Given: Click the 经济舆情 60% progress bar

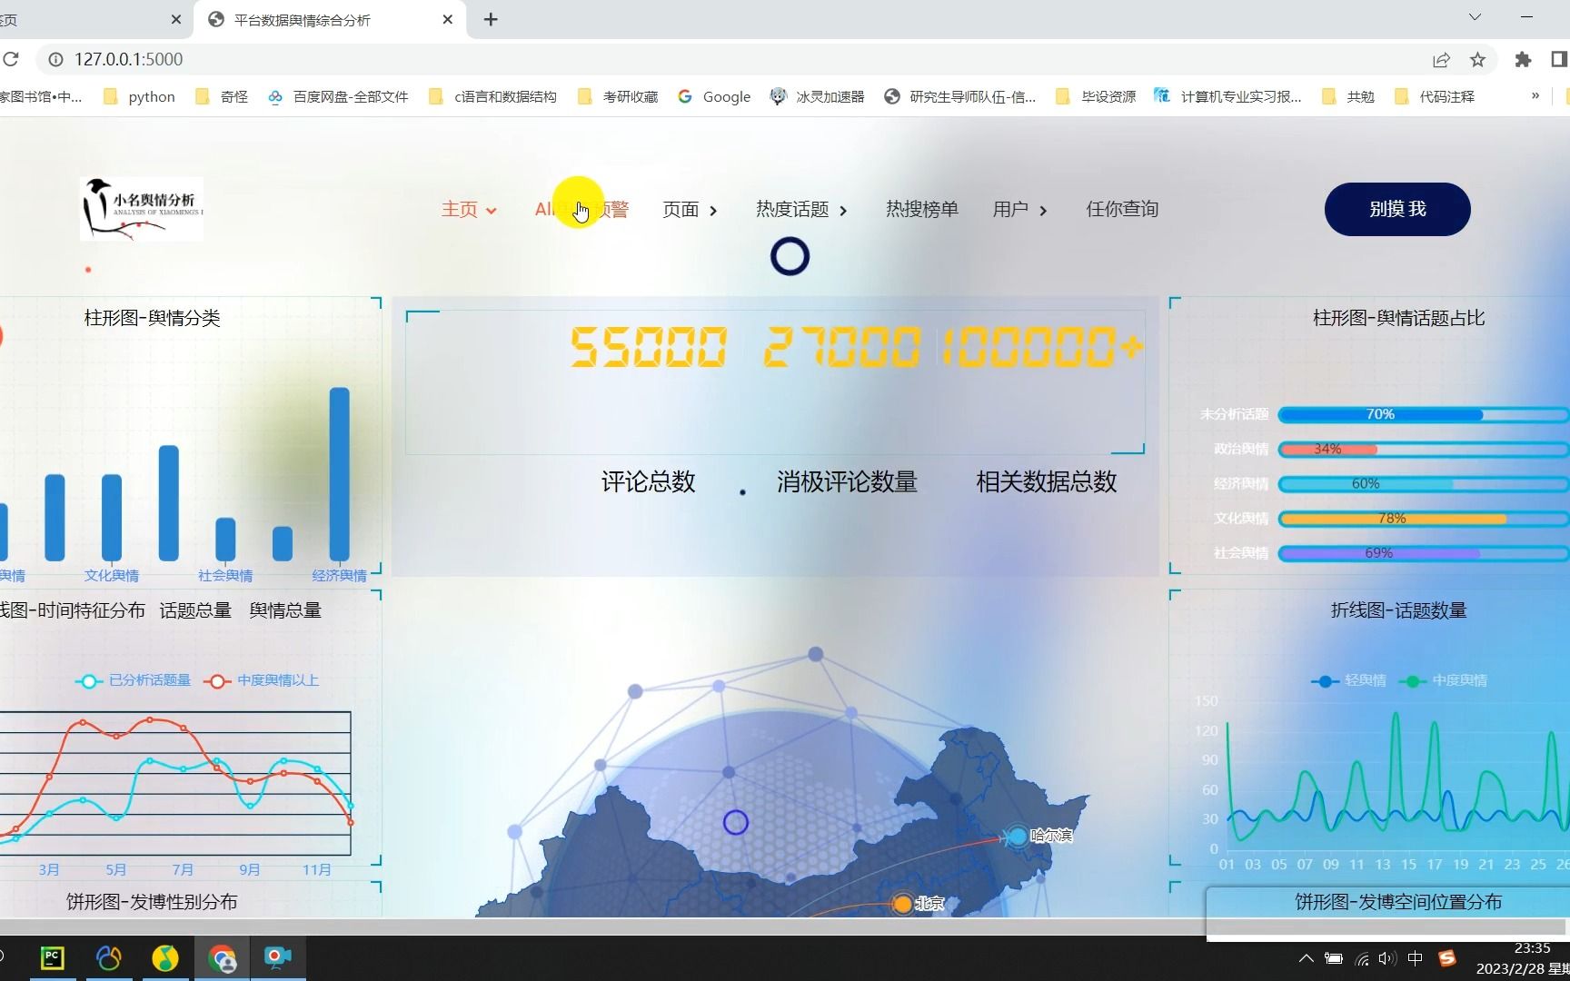Looking at the screenshot, I should [1424, 484].
